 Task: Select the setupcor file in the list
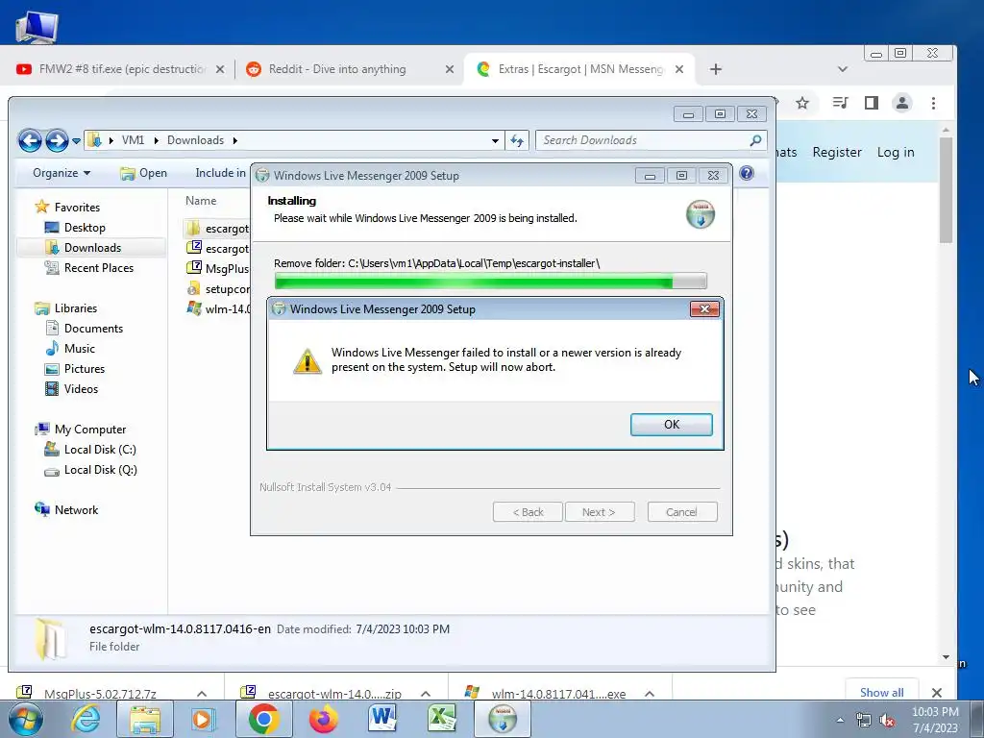point(218,288)
